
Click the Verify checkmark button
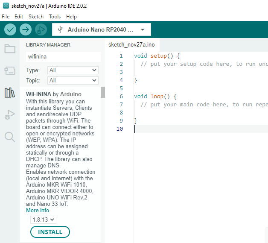(x=10, y=29)
